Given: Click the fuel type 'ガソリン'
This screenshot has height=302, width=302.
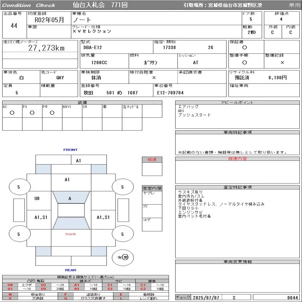Looking at the screenshot, I should [151, 63].
